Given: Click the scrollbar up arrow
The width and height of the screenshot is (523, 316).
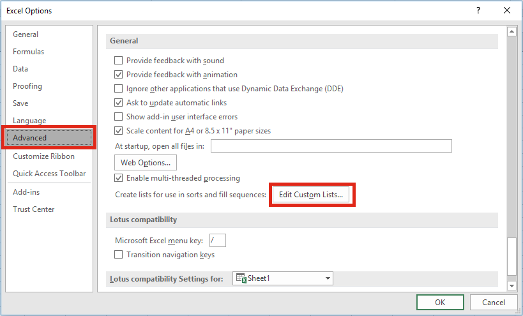Looking at the screenshot, I should (512, 32).
